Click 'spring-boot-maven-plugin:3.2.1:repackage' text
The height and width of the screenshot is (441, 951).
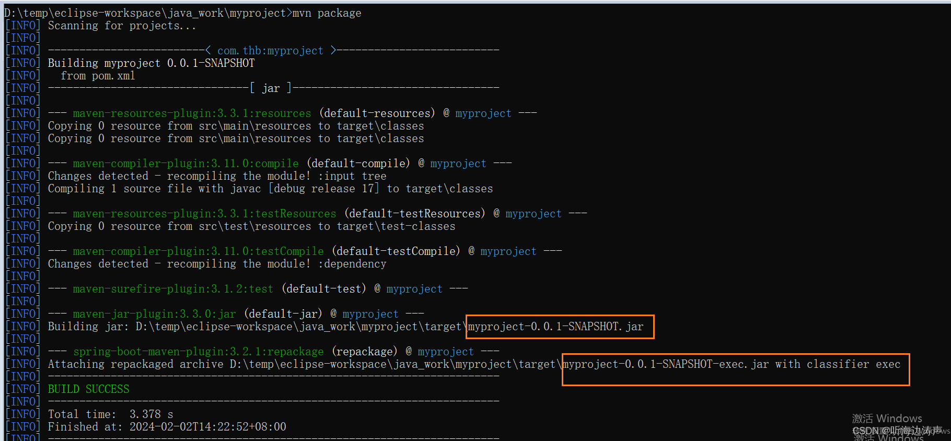click(x=198, y=352)
